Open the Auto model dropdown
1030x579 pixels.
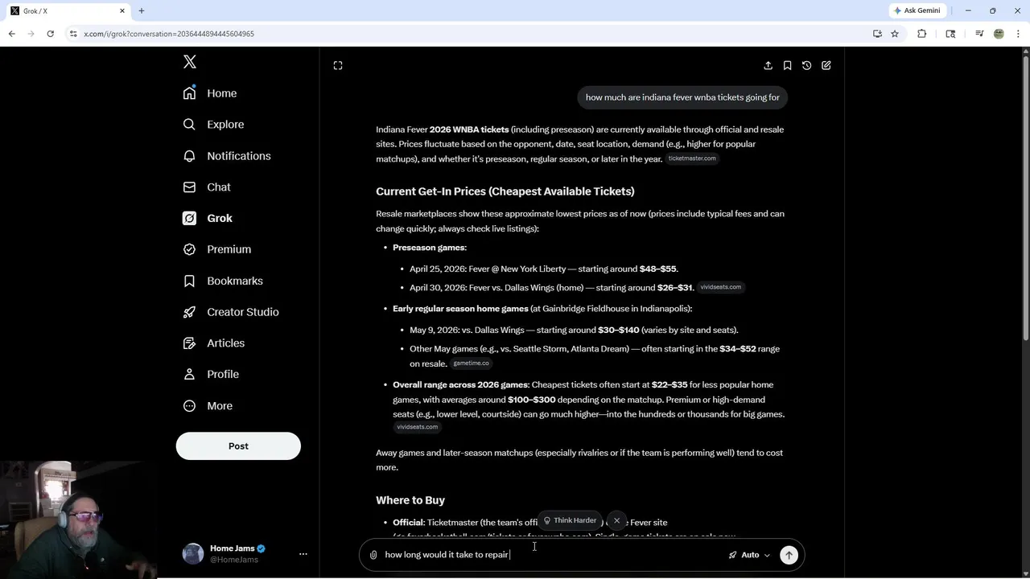pyautogui.click(x=749, y=555)
